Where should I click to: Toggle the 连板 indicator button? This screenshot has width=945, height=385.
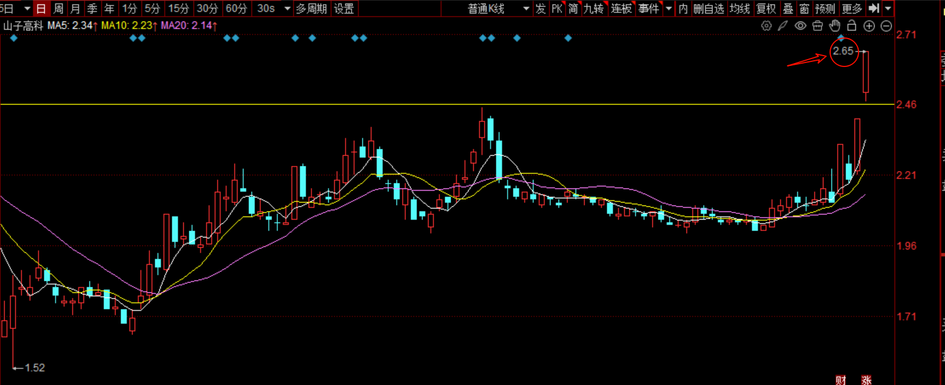621,9
